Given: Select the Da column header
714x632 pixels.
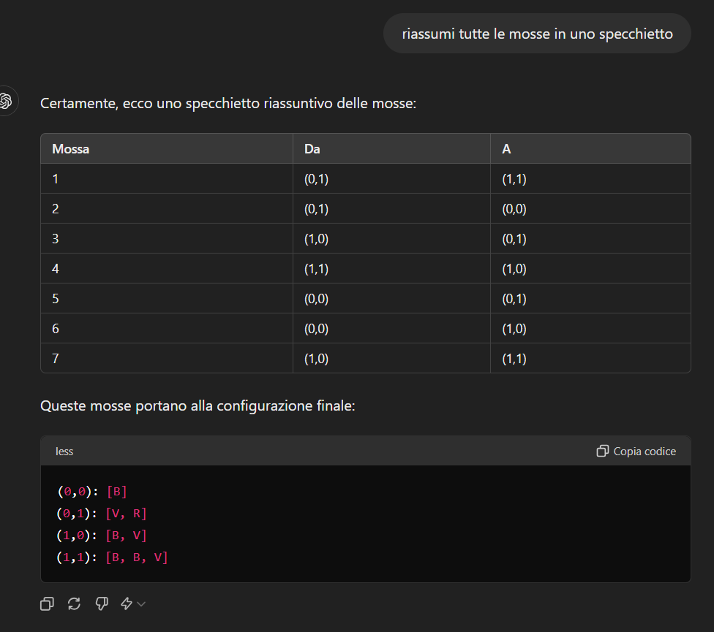Looking at the screenshot, I should coord(312,149).
